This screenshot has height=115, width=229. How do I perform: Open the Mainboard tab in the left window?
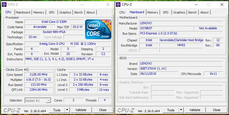tap(23, 12)
